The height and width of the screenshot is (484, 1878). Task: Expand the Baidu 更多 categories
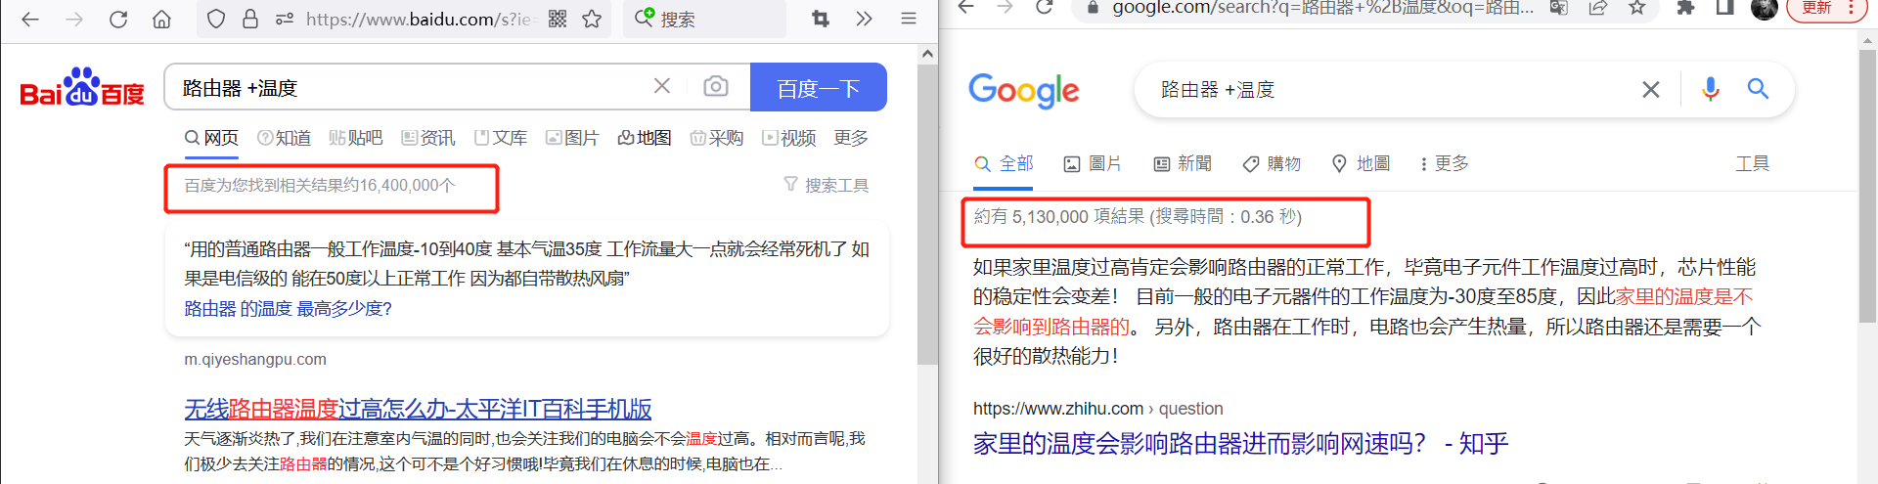[x=851, y=138]
